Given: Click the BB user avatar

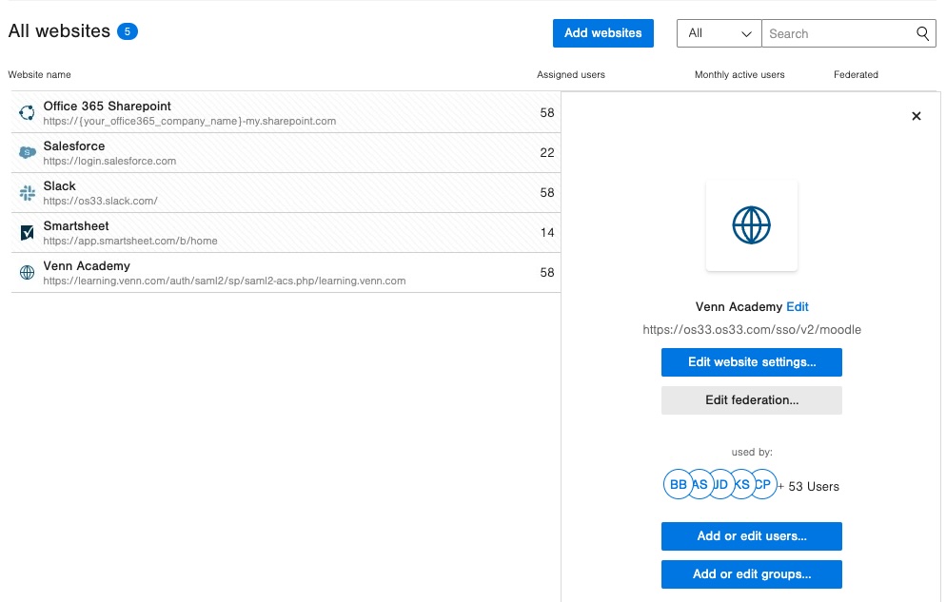Looking at the screenshot, I should pyautogui.click(x=678, y=484).
